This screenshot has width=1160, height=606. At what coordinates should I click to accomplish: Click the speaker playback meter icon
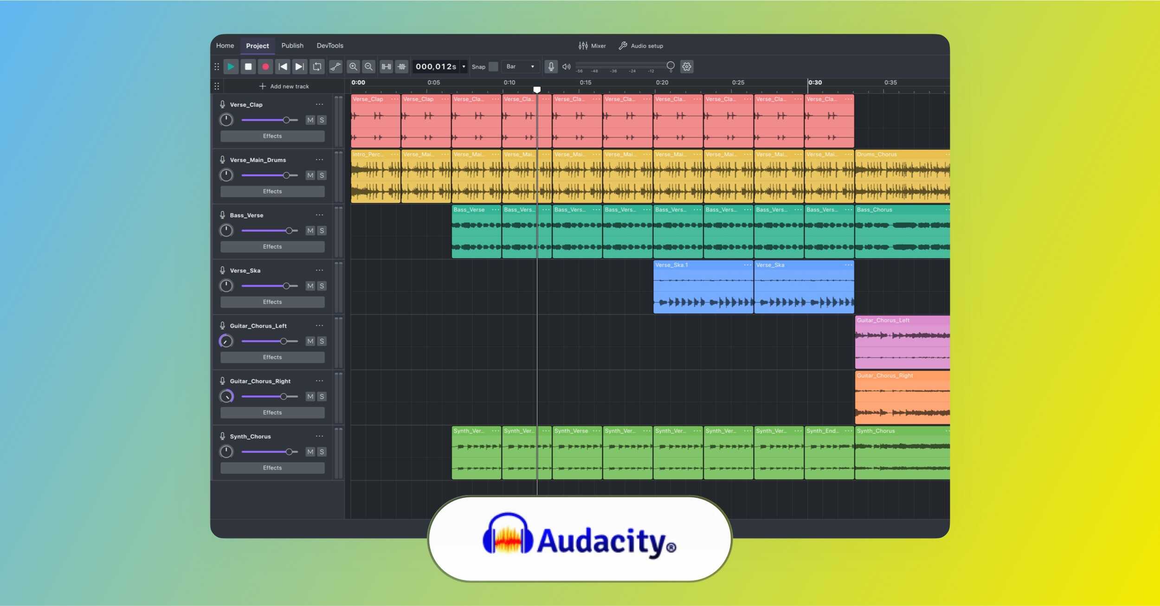pos(567,67)
